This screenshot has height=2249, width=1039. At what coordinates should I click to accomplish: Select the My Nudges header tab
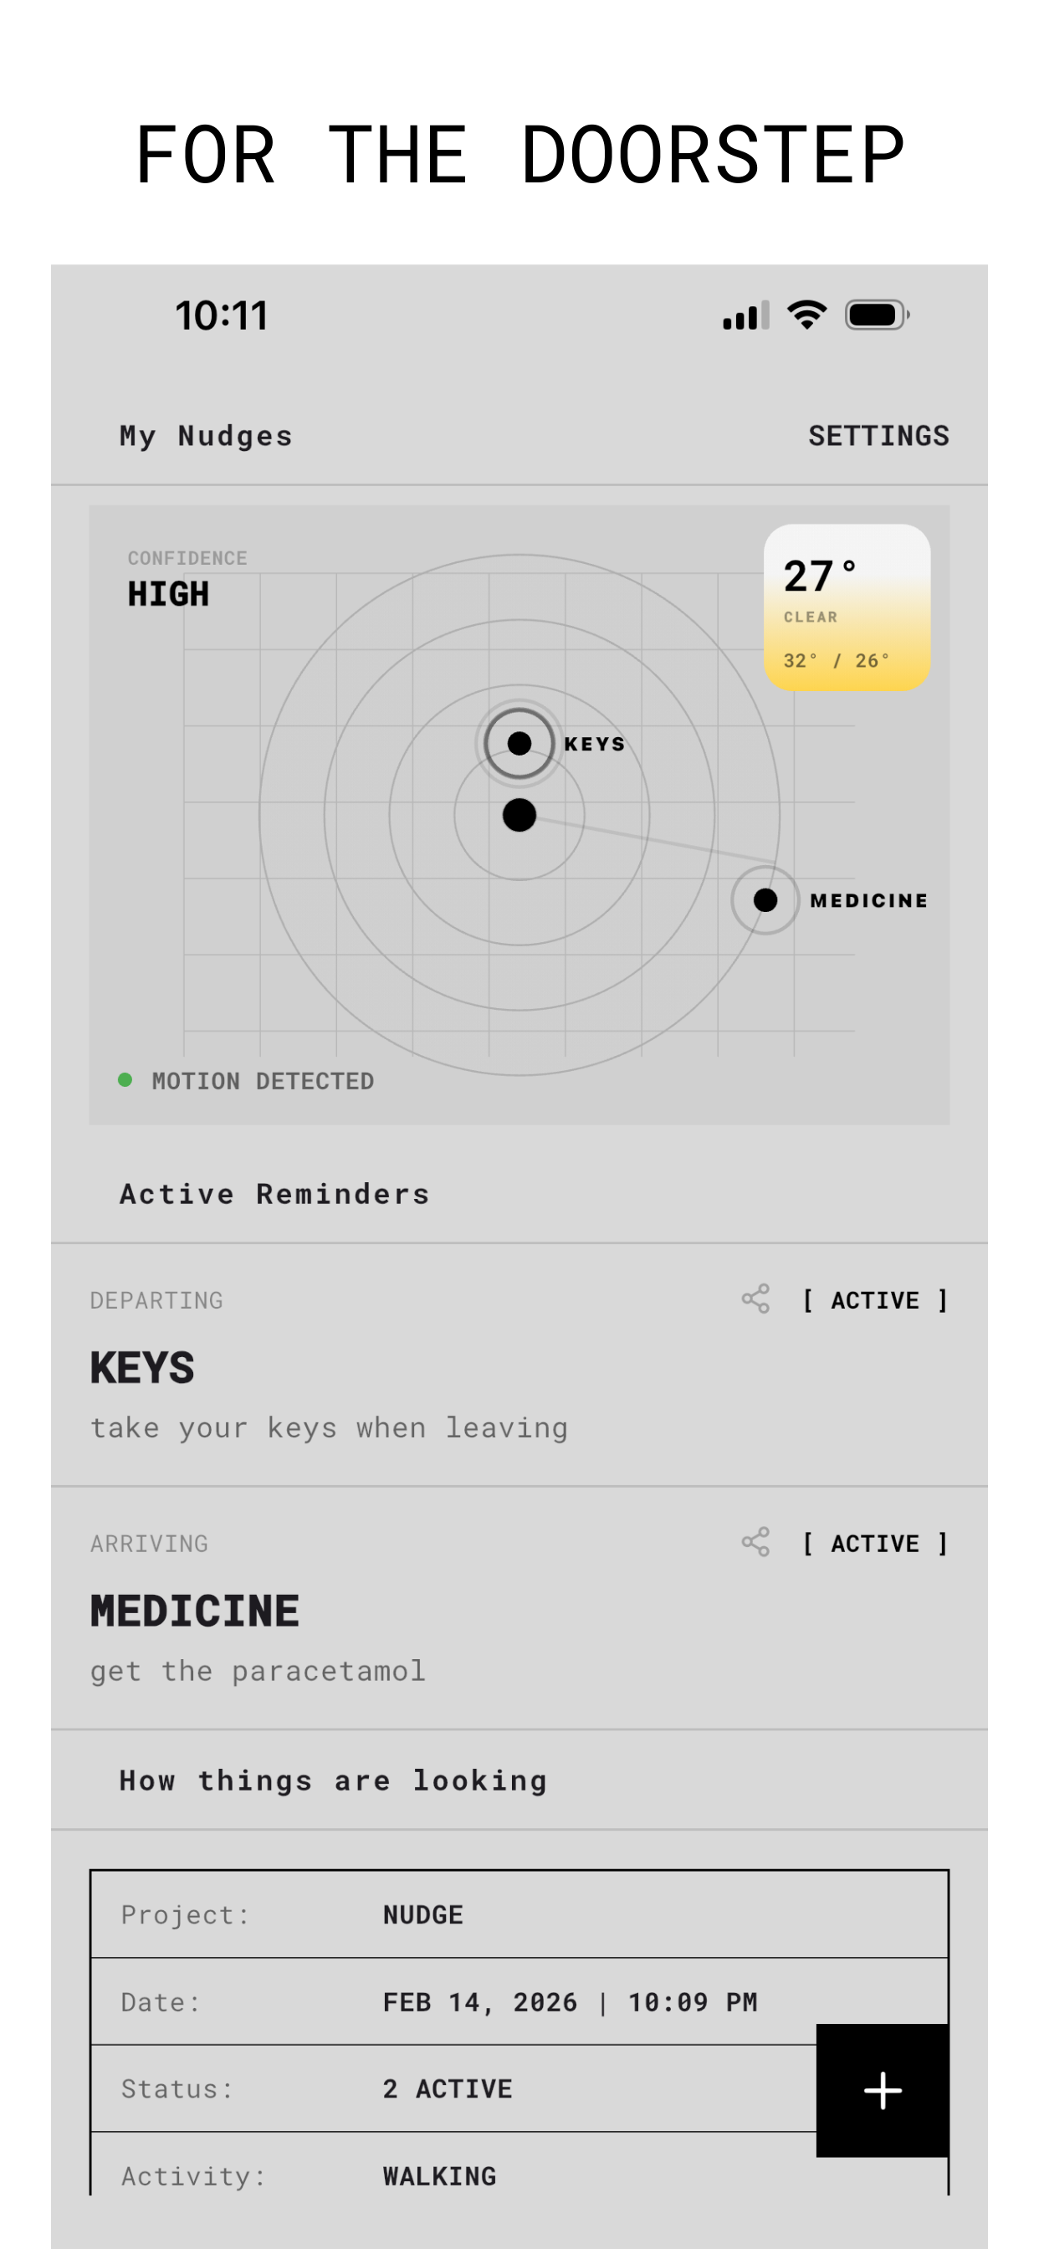205,435
